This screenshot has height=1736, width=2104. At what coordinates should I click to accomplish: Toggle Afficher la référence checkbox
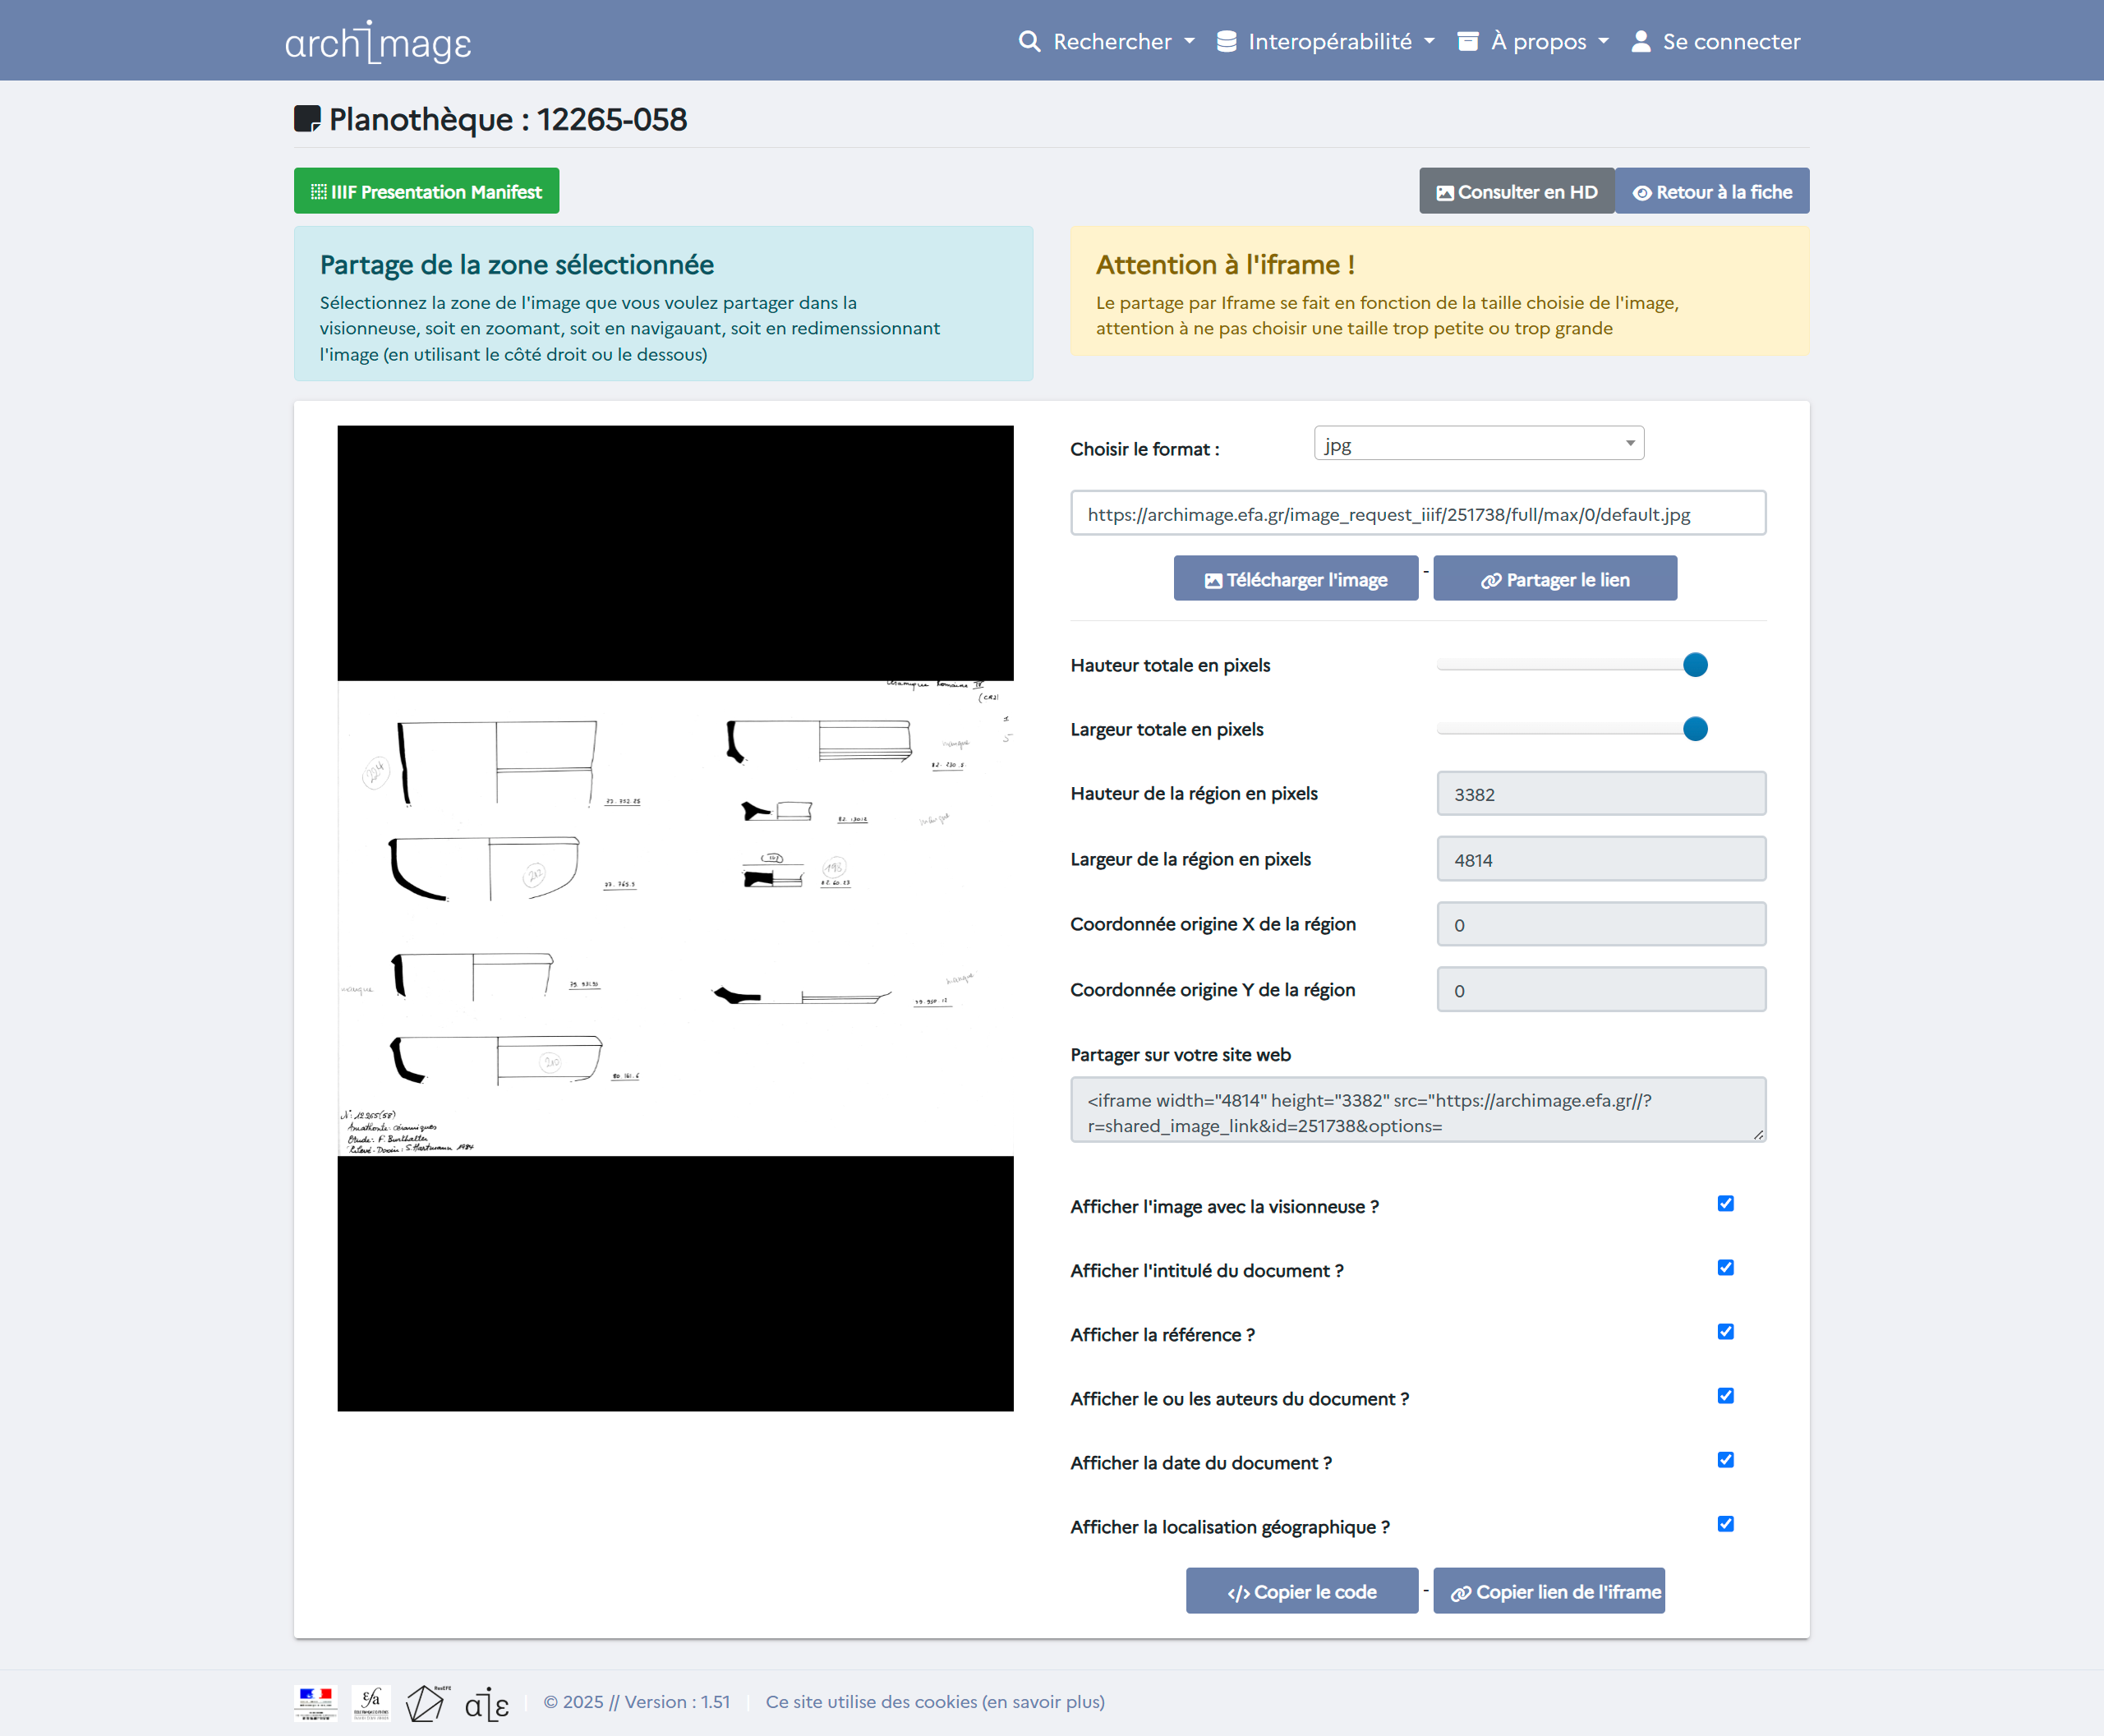pos(1725,1332)
